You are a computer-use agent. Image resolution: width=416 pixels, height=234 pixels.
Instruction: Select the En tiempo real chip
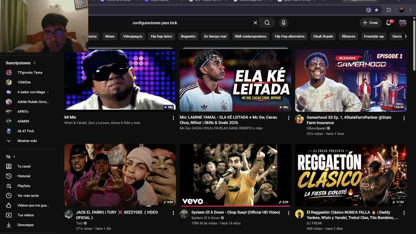click(x=215, y=36)
